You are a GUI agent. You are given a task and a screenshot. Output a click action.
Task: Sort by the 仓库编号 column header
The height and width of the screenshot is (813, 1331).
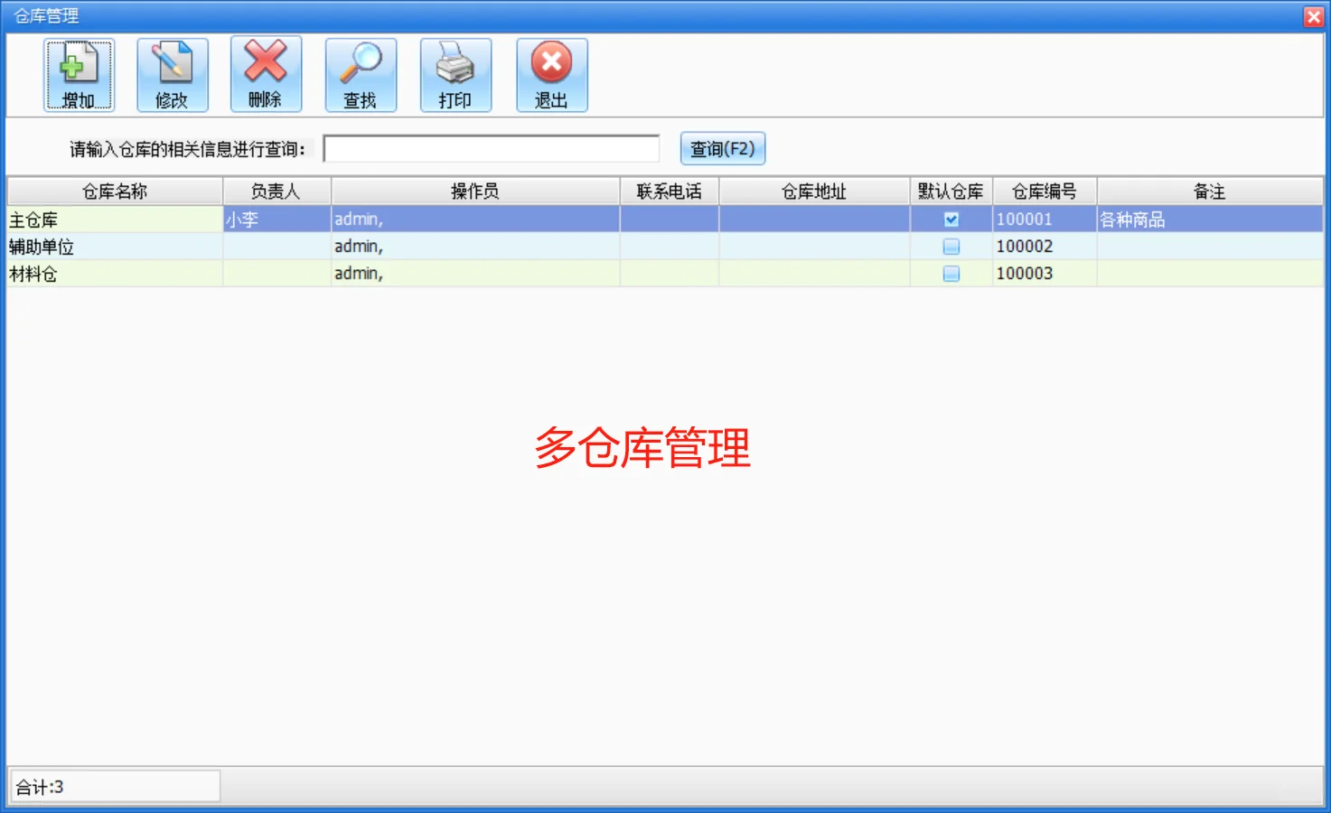[1045, 190]
